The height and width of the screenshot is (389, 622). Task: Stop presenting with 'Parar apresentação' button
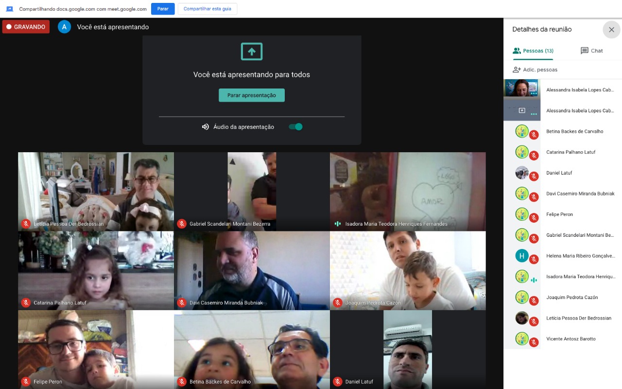coord(252,95)
